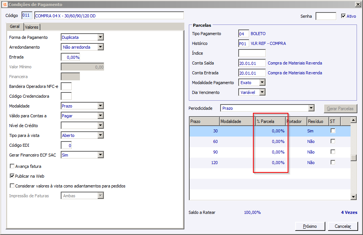
Task: Click the Saldo a Ratear value 100,00%
Action: coord(252,212)
